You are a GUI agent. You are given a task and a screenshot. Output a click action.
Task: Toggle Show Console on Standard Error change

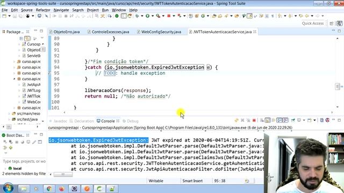click(x=285, y=120)
